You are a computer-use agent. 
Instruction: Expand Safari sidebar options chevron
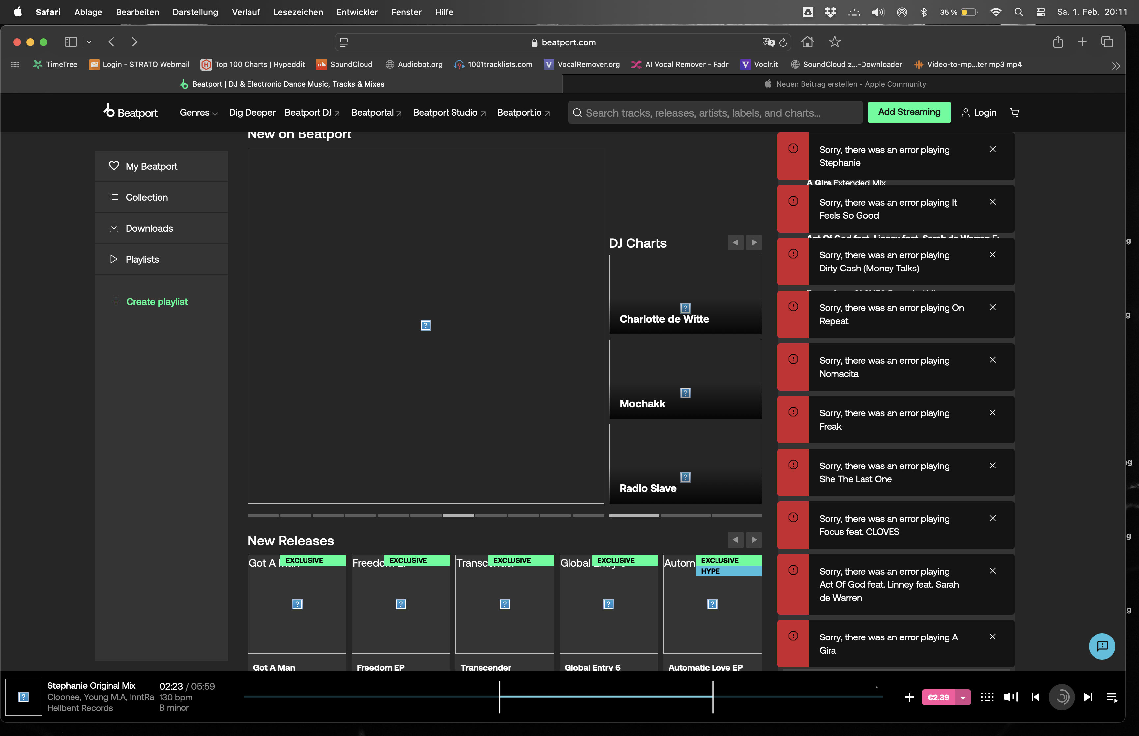click(x=89, y=42)
